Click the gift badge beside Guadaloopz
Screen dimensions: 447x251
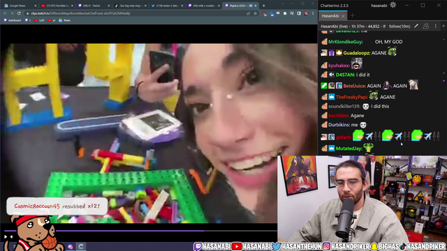point(331,53)
